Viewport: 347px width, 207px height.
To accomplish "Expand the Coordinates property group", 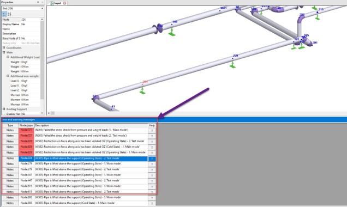I will click(x=4, y=48).
